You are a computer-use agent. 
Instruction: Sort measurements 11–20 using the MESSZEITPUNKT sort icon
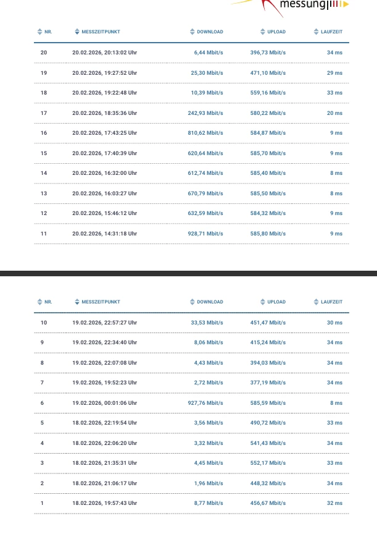pos(77,32)
